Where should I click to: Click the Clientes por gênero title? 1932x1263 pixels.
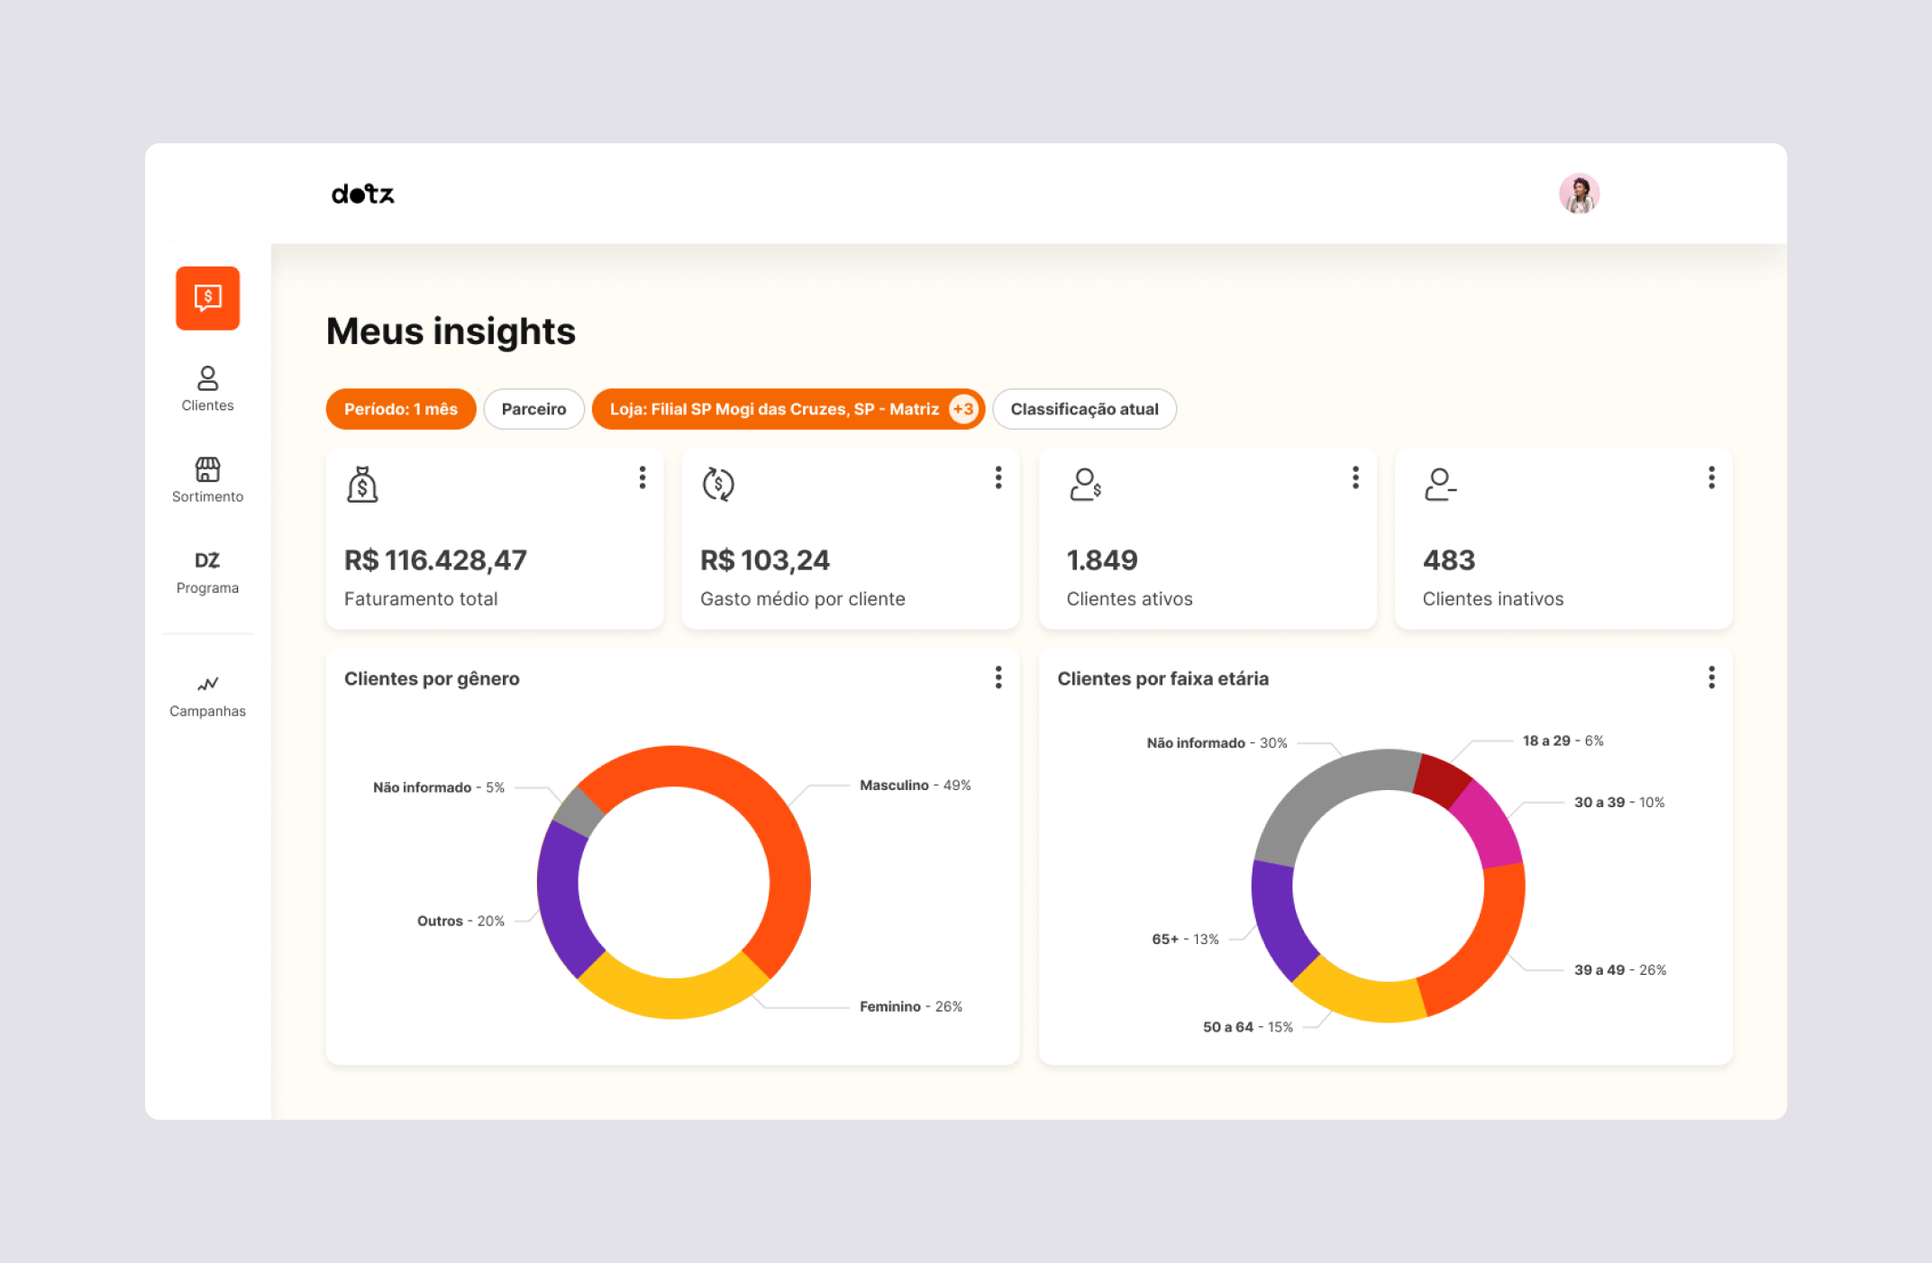[432, 678]
